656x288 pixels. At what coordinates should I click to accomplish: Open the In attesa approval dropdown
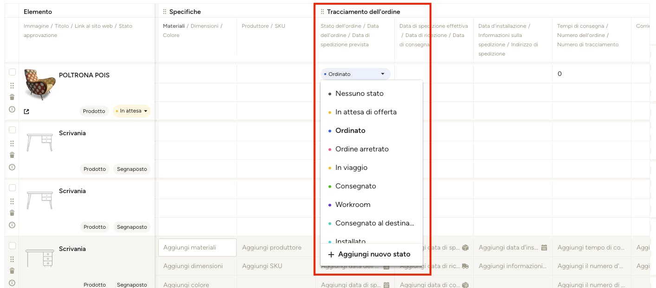pyautogui.click(x=132, y=111)
